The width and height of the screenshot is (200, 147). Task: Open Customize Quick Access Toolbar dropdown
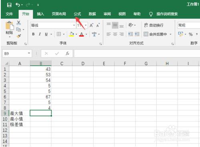click(x=38, y=5)
